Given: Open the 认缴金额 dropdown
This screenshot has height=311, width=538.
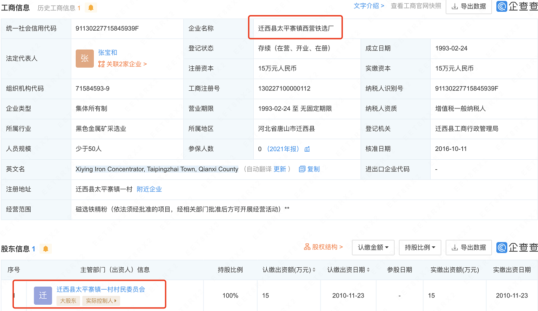Looking at the screenshot, I should (x=373, y=248).
